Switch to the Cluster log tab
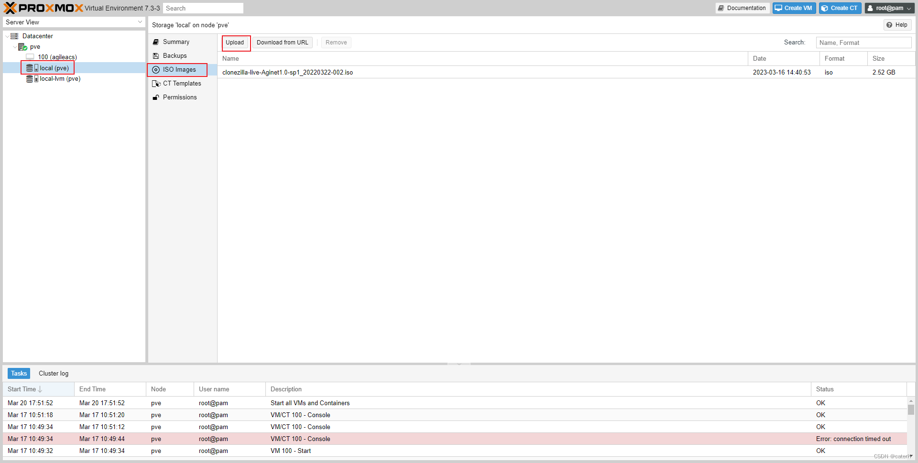 click(54, 374)
